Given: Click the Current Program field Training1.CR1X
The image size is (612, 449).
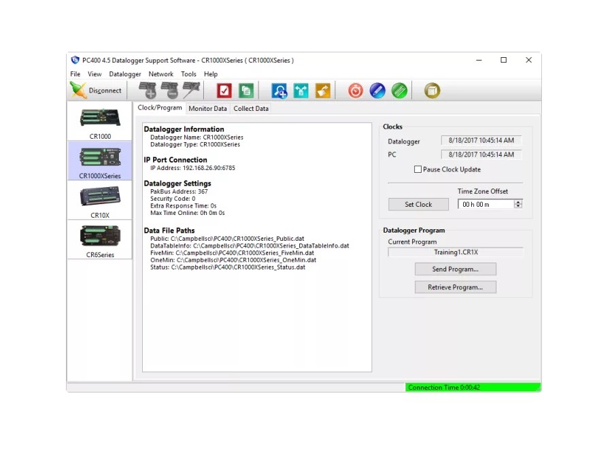Looking at the screenshot, I should (x=456, y=252).
